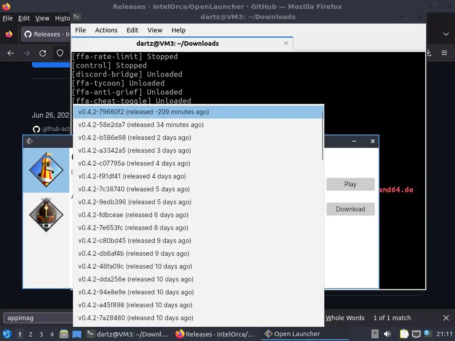Choose v0.4.2-b586e98 released 2 days ago
Screen dimensions: 455x341
tap(197, 138)
